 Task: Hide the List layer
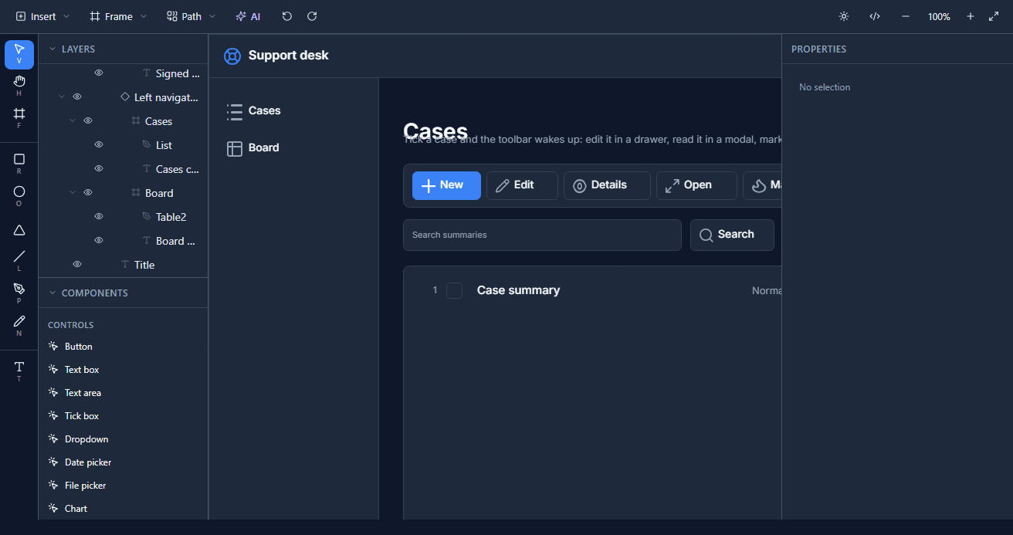(x=99, y=144)
